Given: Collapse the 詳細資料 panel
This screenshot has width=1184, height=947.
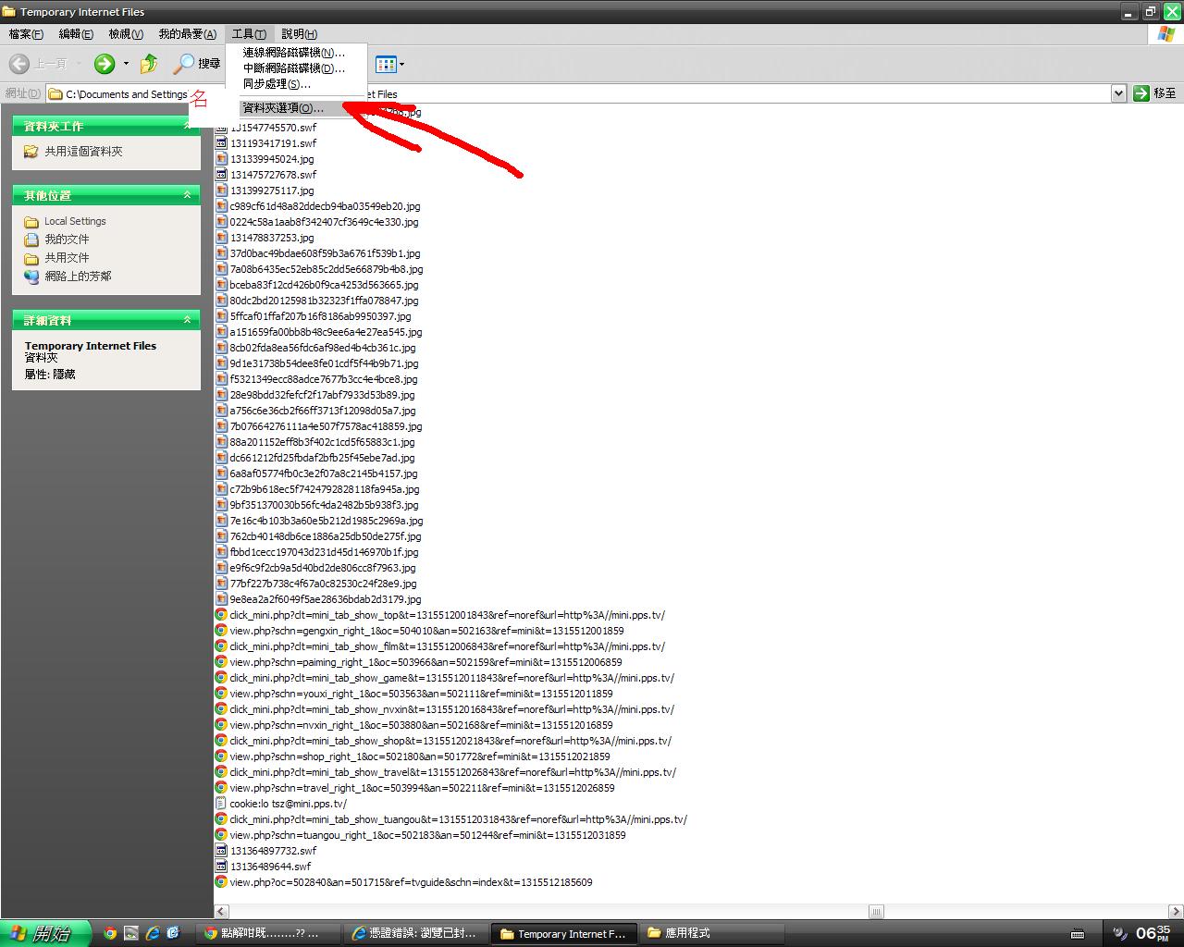Looking at the screenshot, I should click(188, 320).
